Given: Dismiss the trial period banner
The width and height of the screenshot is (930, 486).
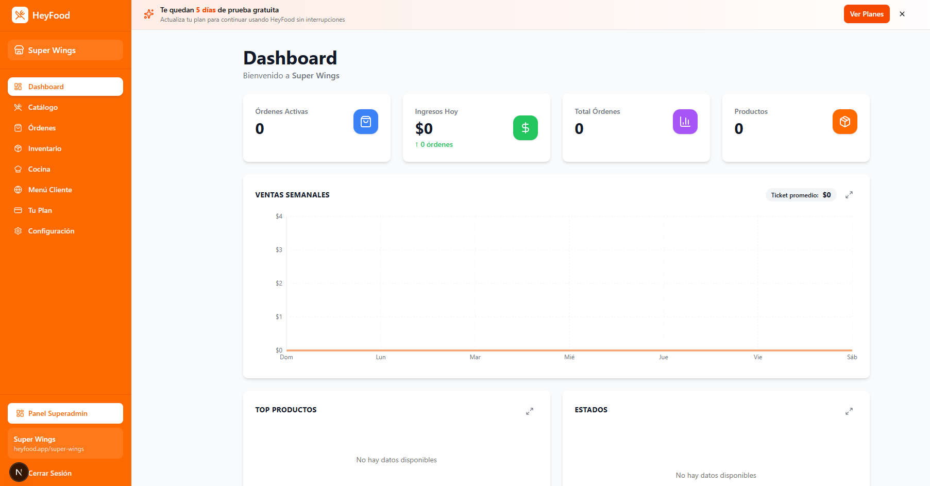Looking at the screenshot, I should point(902,14).
